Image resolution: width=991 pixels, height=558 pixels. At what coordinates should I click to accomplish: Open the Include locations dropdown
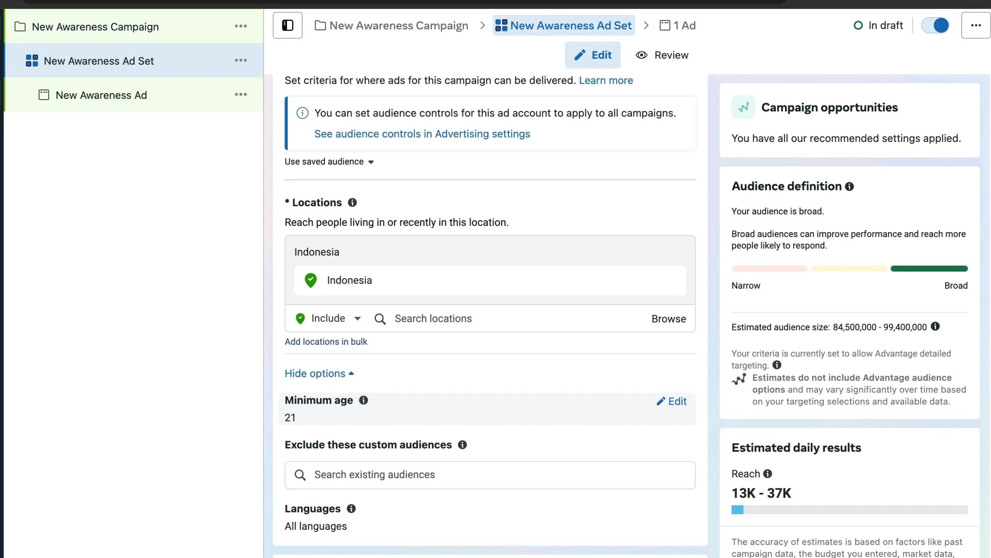329,318
